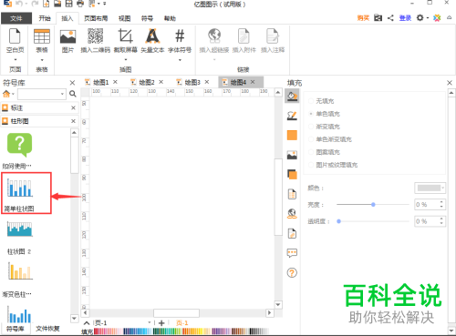
Task: Select the 无填充 radio option
Action: click(x=311, y=101)
